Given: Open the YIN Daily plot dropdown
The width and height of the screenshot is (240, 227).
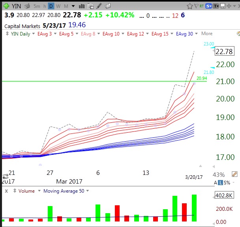Looking at the screenshot, I should coord(34,34).
